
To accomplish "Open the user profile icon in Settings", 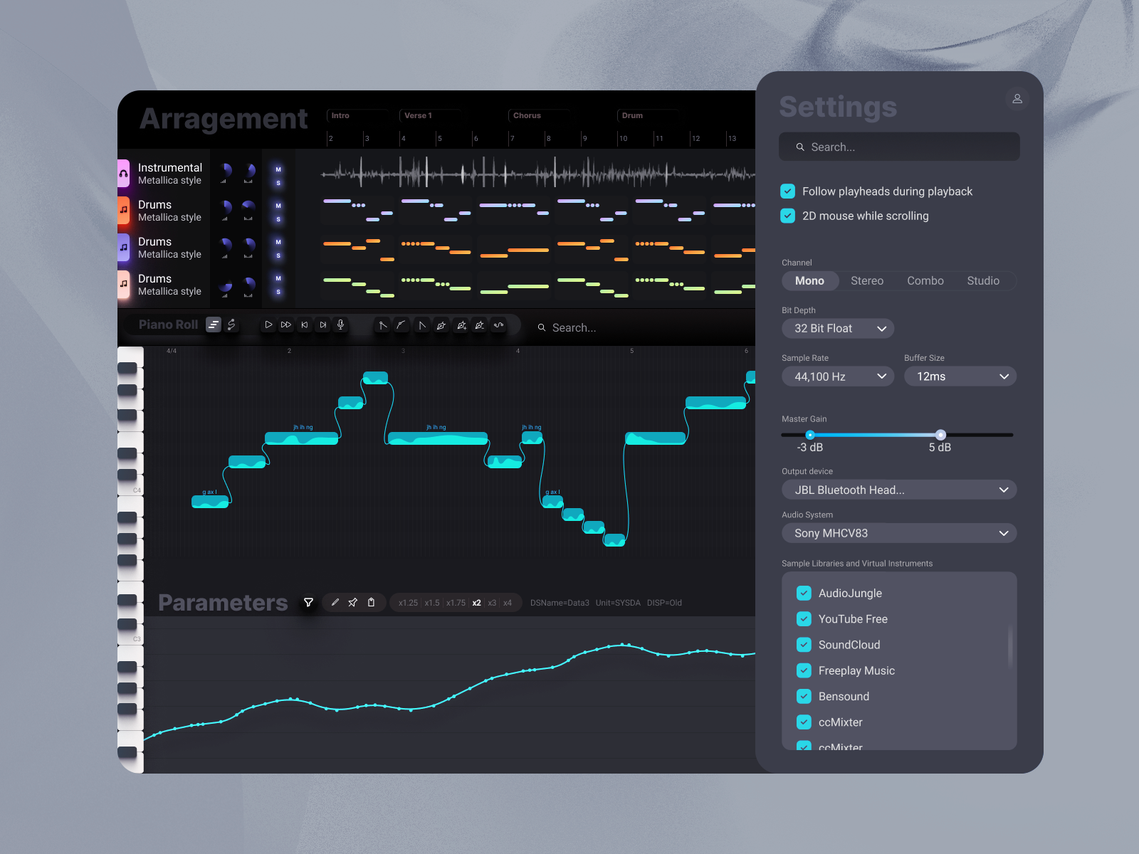I will tap(1017, 99).
